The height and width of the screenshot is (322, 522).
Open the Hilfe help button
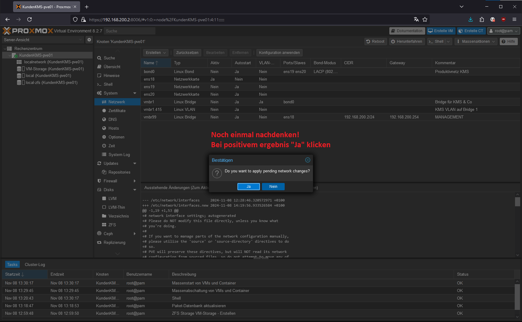(508, 41)
